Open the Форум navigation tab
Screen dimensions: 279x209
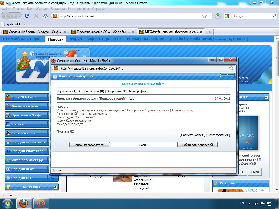tap(76, 39)
